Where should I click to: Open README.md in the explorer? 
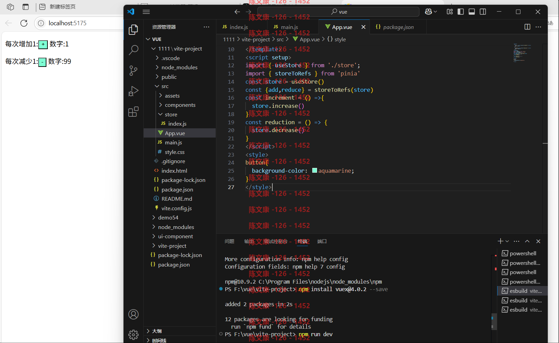[180, 199]
